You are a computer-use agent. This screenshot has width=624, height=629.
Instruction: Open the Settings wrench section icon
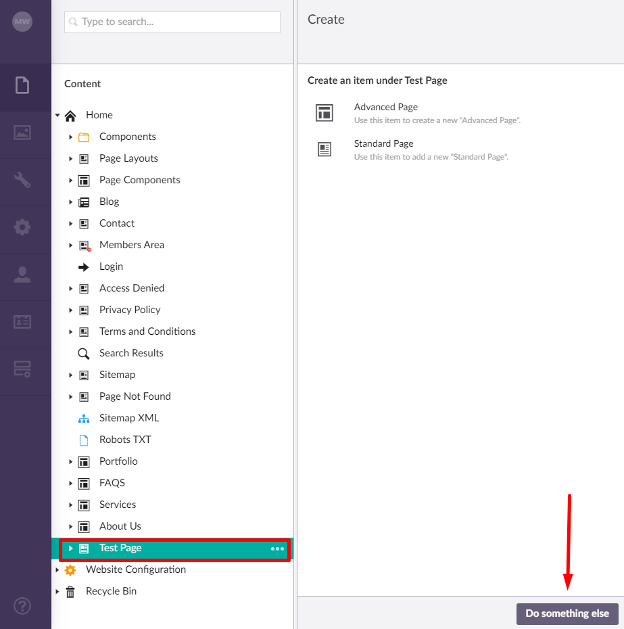22,180
